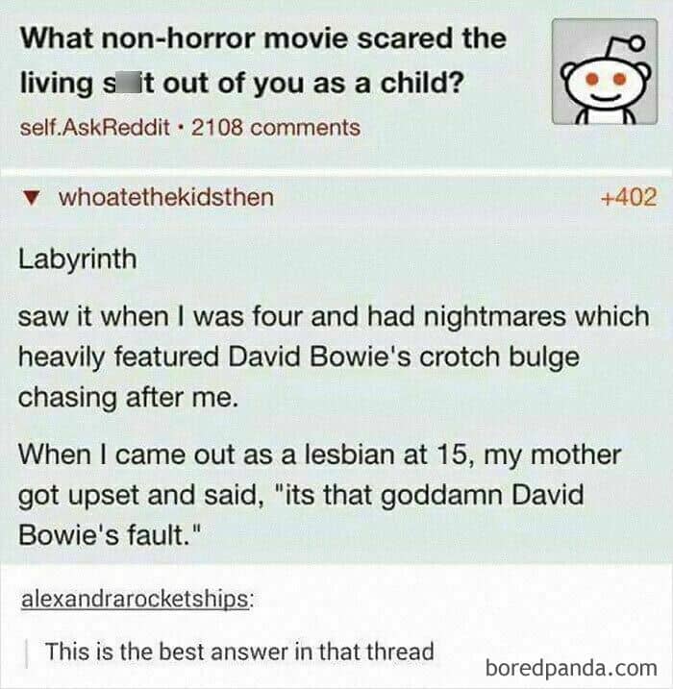Click the +402 comment score
The width and height of the screenshot is (673, 689).
click(x=629, y=196)
